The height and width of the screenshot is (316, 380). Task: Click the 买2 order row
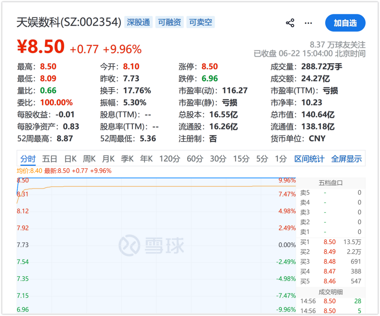pyautogui.click(x=331, y=252)
